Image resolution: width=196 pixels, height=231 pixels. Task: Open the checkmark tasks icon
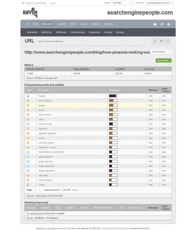(162, 24)
